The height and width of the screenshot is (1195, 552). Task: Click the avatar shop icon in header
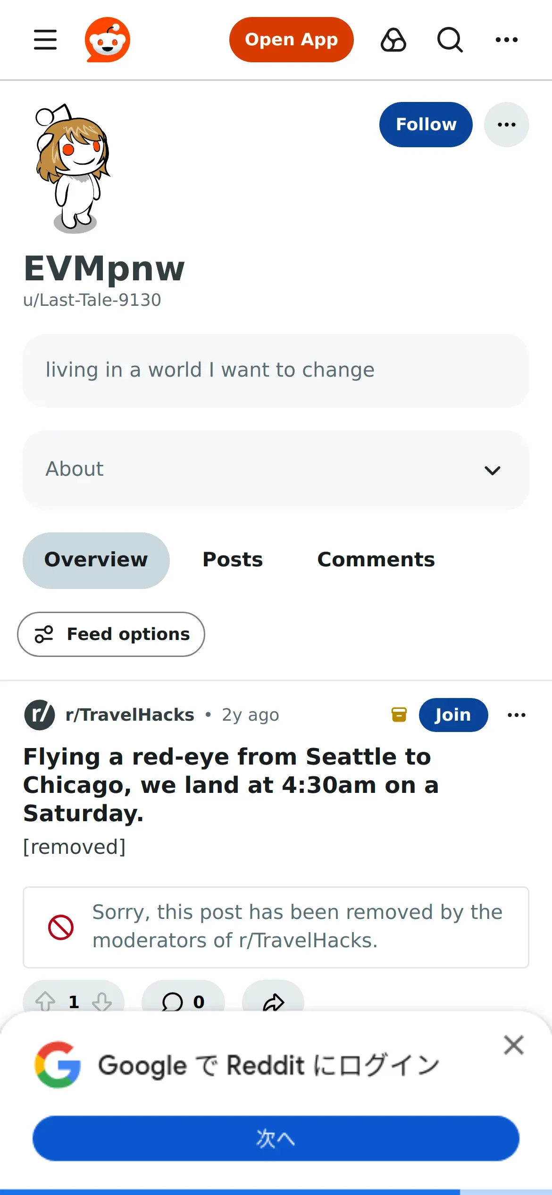393,40
